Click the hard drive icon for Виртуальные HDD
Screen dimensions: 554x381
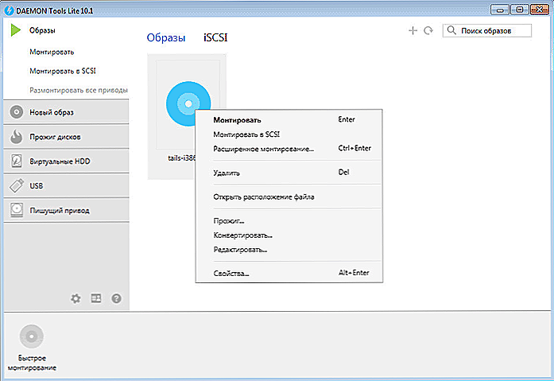pos(16,161)
